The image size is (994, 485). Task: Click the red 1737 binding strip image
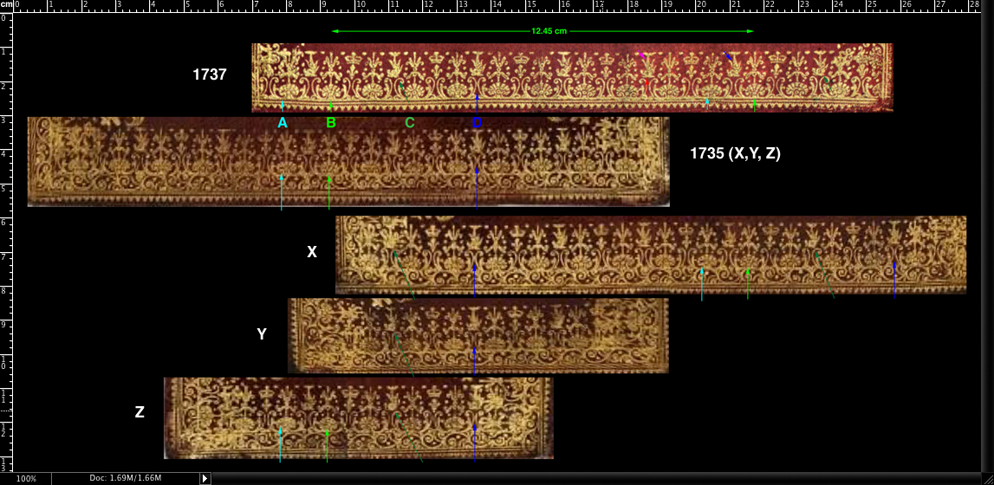[x=572, y=77]
